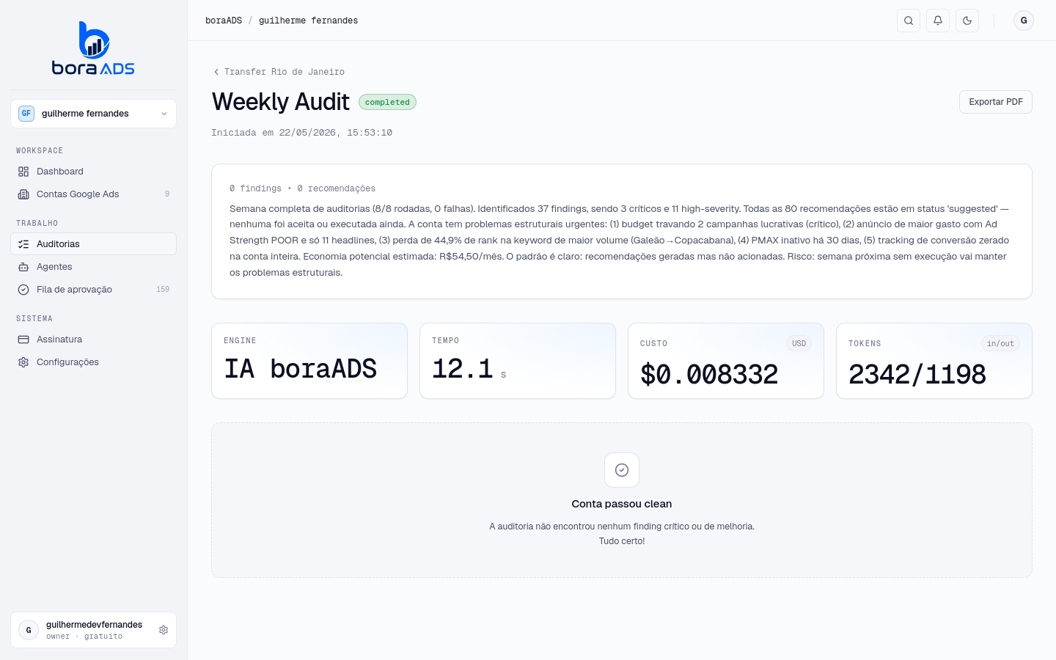Click the Auditorias checklist icon
The height and width of the screenshot is (660, 1056).
coord(23,244)
